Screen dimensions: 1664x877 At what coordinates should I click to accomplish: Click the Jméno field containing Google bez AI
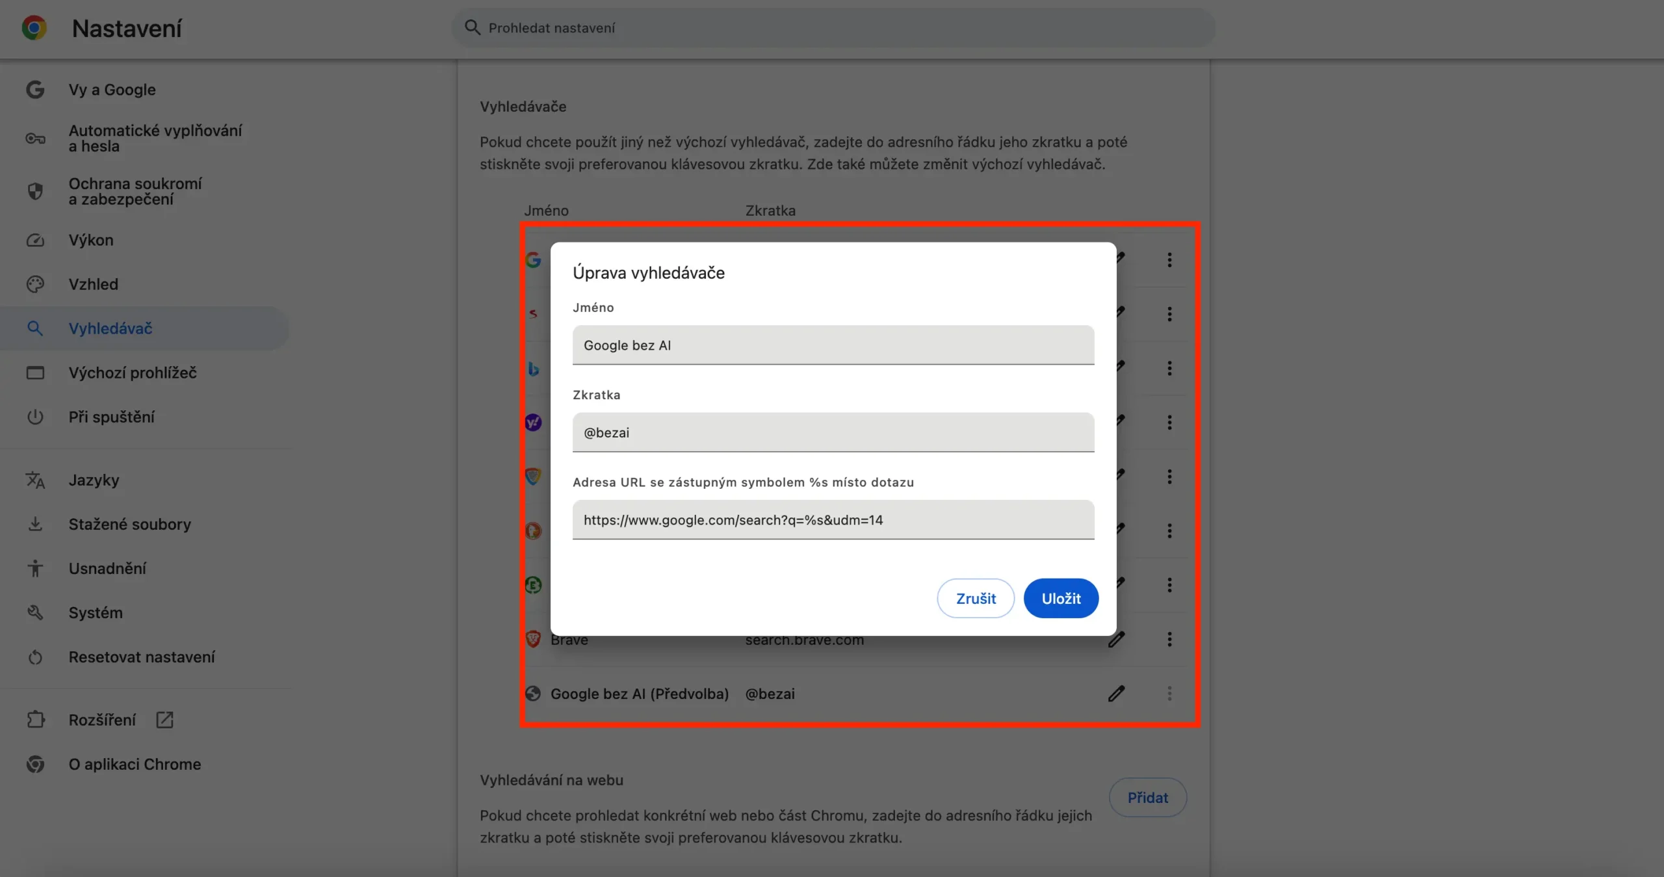click(x=833, y=345)
